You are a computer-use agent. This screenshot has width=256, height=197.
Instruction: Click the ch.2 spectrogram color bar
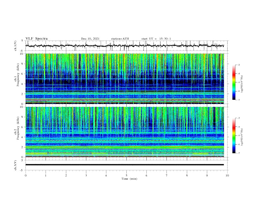tap(234, 136)
